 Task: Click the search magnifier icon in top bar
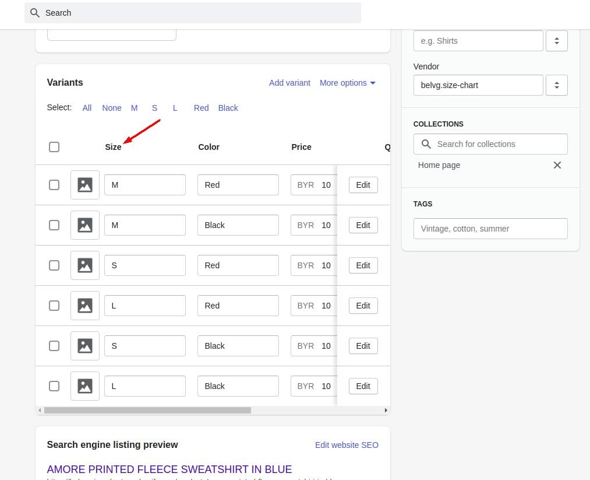click(x=34, y=13)
